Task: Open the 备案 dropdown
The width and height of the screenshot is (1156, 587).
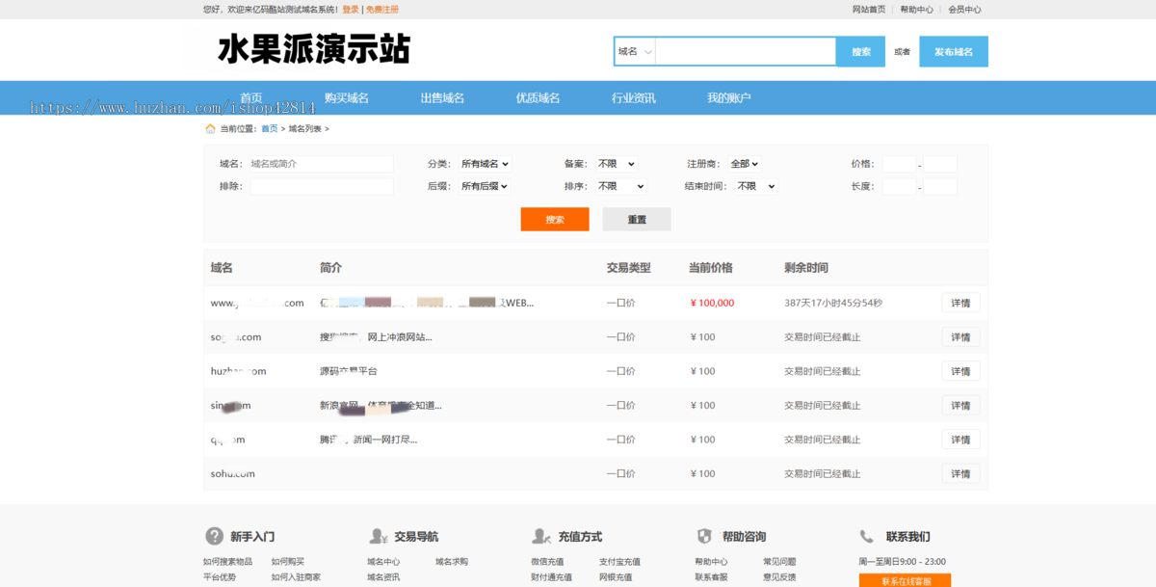Action: point(616,164)
